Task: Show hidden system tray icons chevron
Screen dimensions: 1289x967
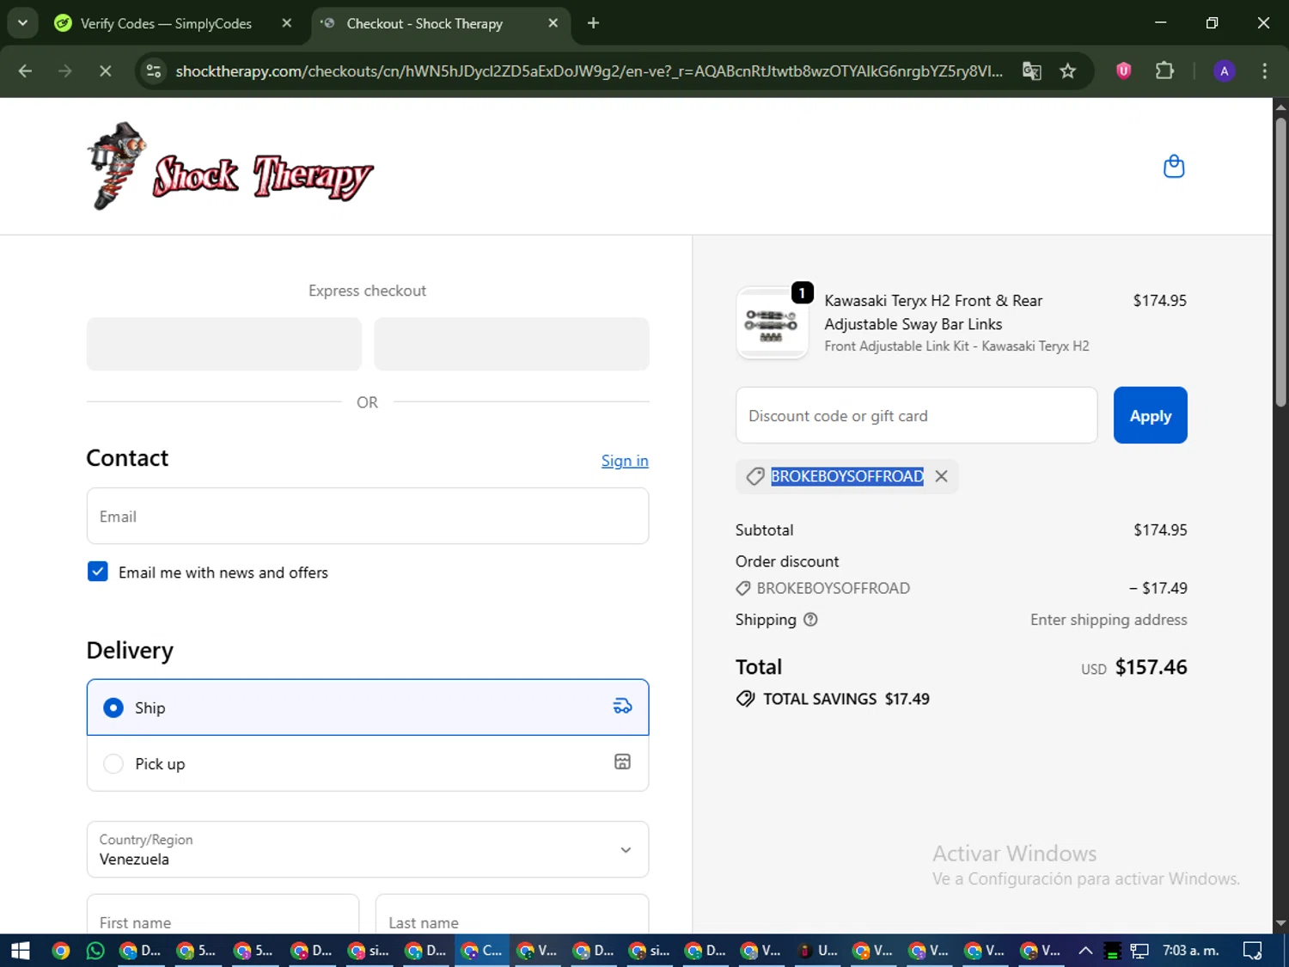Action: [1085, 951]
